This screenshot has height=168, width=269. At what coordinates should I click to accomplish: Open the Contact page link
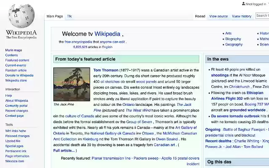click(14, 116)
